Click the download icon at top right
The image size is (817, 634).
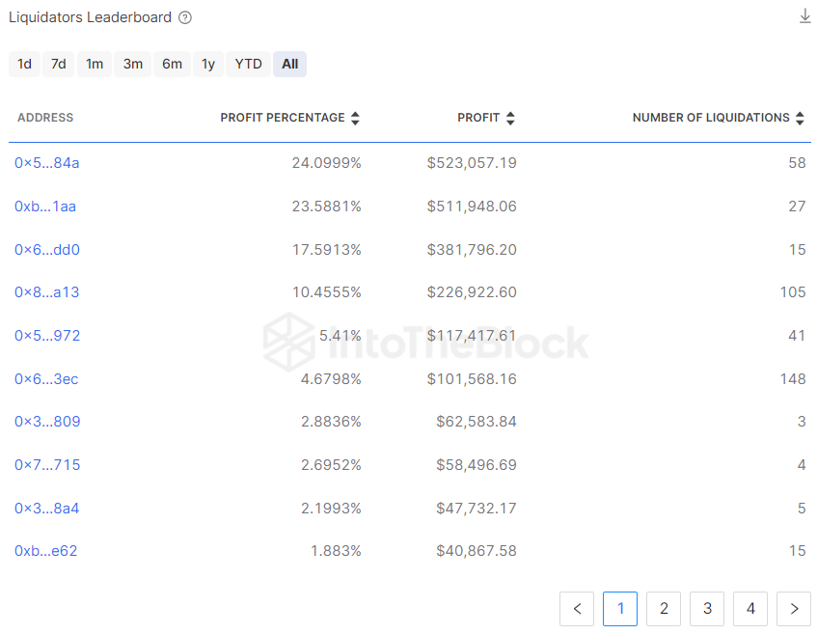click(804, 16)
